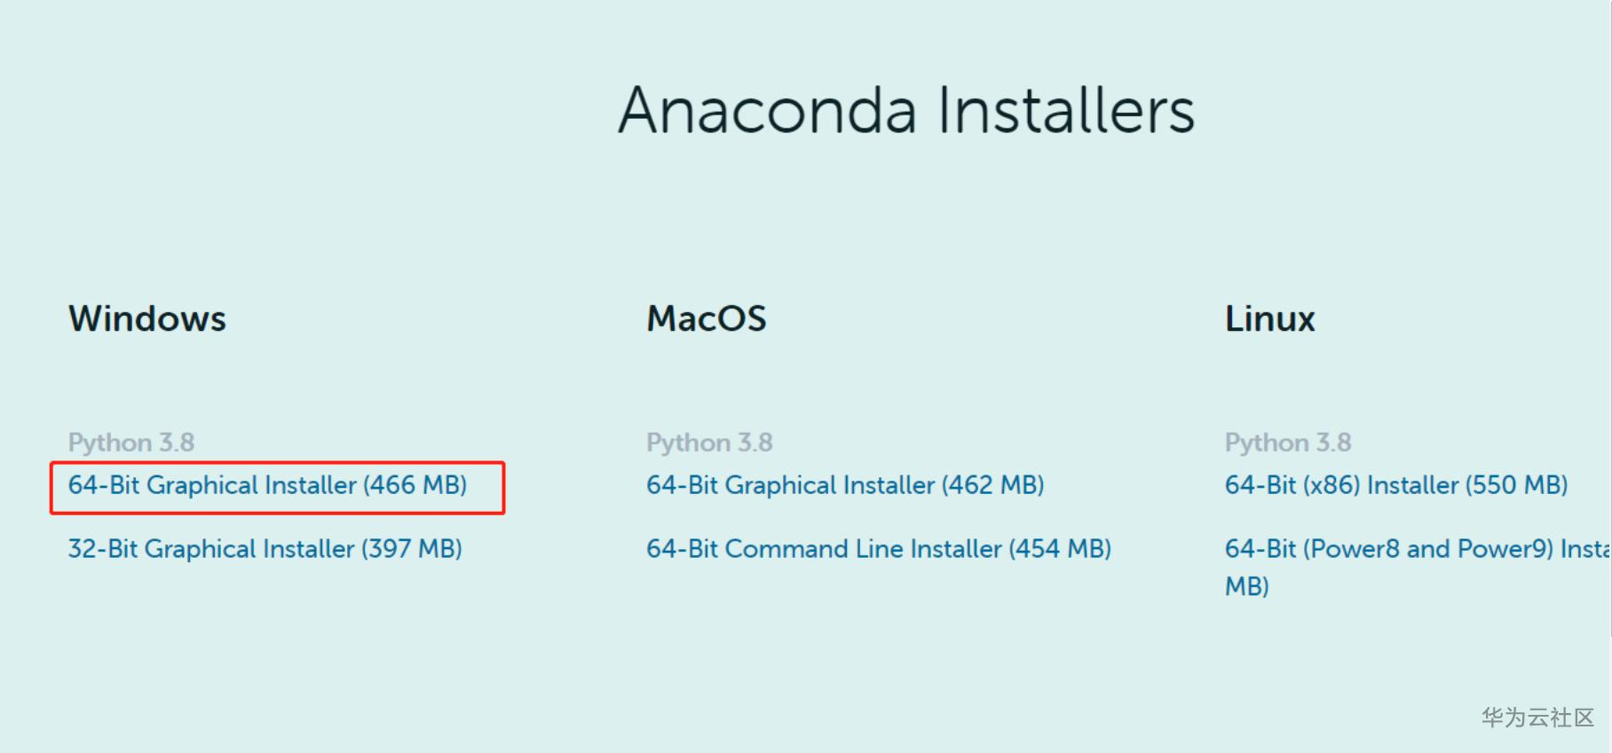Click the 华为云社区 watermark text
This screenshot has width=1612, height=753.
[1537, 718]
